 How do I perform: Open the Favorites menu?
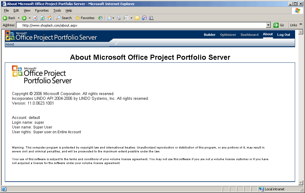pos(42,10)
